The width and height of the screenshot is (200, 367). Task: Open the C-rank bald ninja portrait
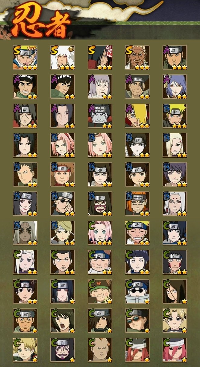(100, 350)
